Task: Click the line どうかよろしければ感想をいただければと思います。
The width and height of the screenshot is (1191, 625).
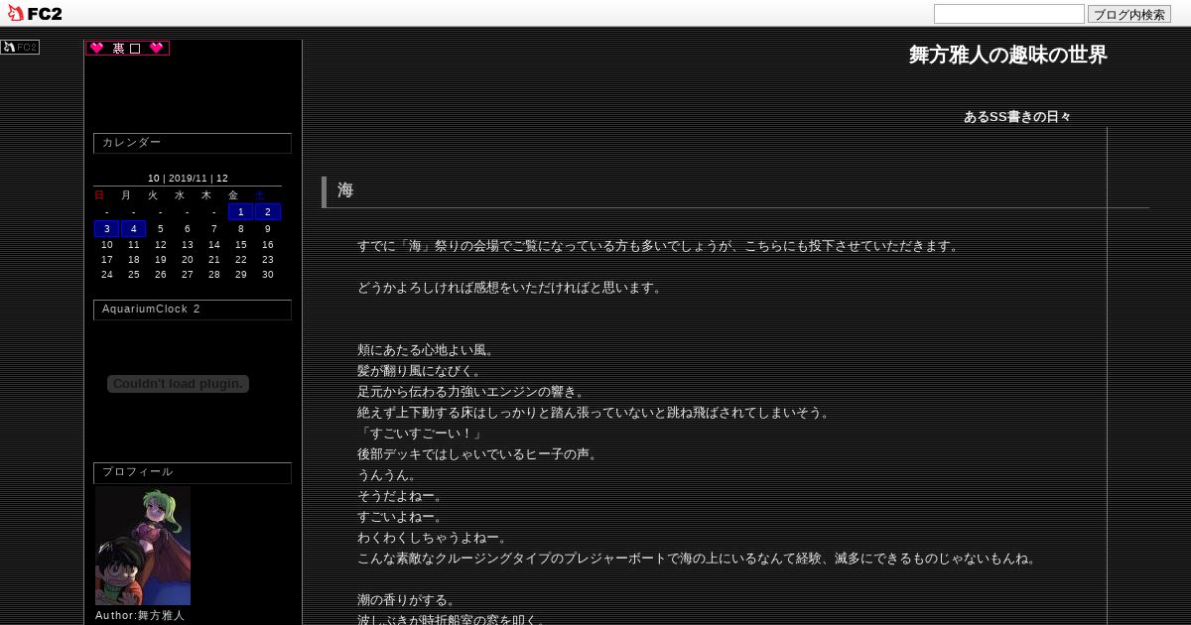Action: tap(511, 288)
